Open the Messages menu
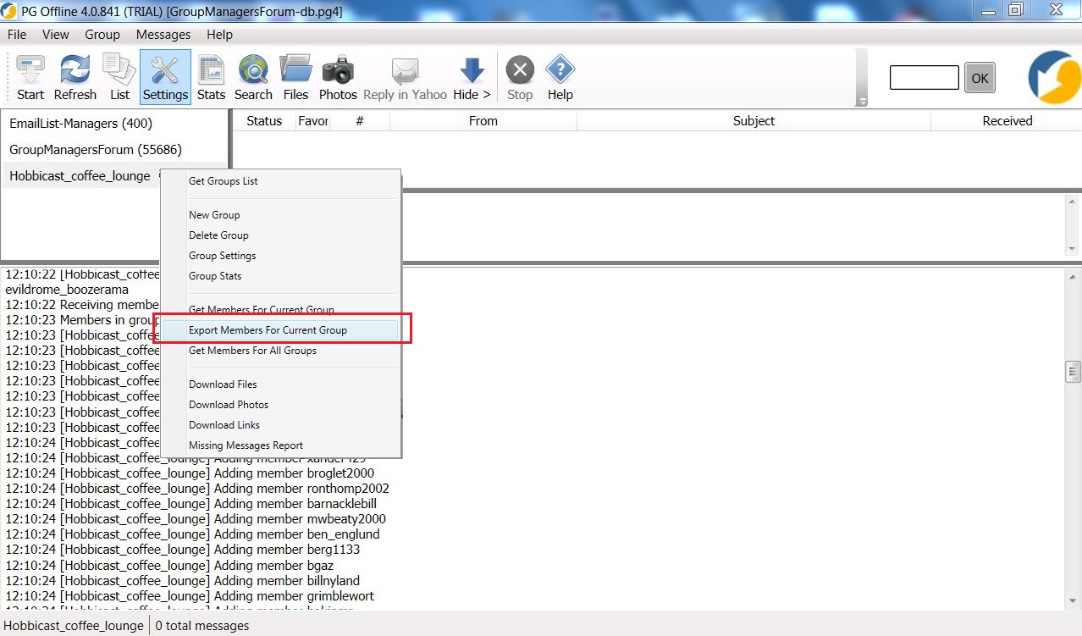The image size is (1082, 636). [x=163, y=35]
